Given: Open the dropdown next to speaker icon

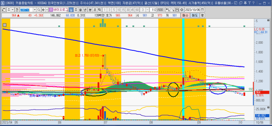Looking at the screenshot, I should point(47,10).
